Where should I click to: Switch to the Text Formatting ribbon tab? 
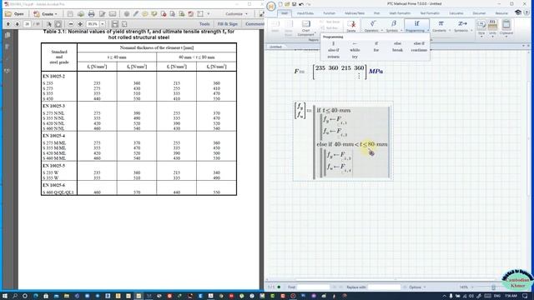(x=430, y=13)
